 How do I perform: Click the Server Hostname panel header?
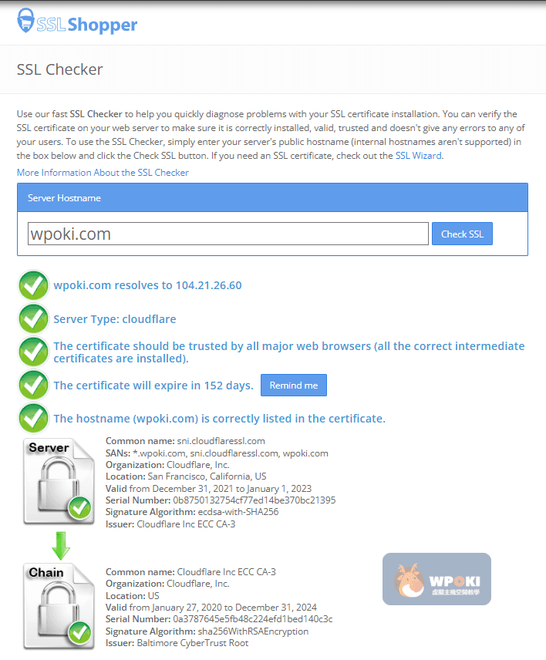(272, 197)
